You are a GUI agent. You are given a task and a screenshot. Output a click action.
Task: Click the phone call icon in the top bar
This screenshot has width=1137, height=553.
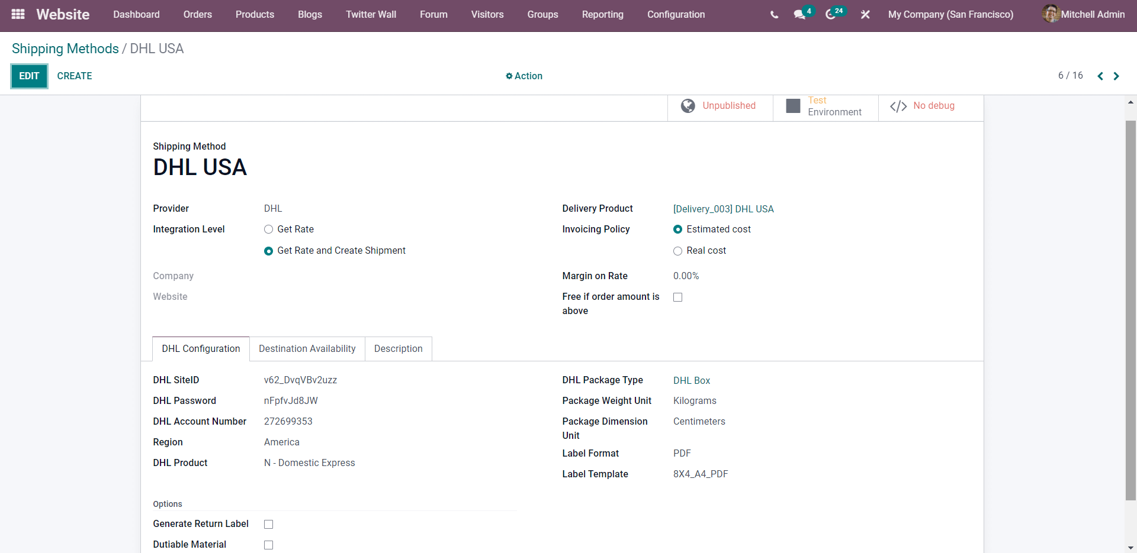773,14
